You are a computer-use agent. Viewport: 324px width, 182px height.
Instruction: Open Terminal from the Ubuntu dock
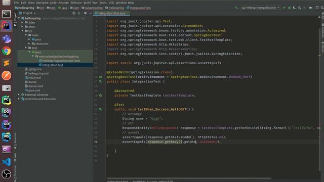pyautogui.click(x=6, y=14)
